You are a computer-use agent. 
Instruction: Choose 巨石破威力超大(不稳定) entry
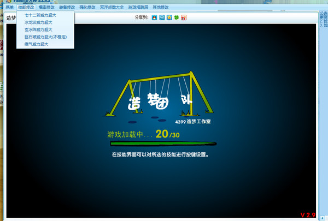45,37
